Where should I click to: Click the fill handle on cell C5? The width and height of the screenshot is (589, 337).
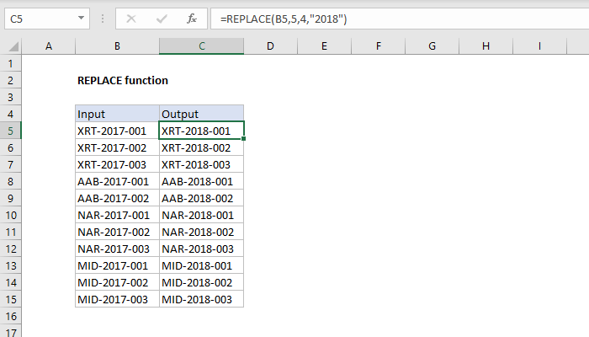click(244, 139)
